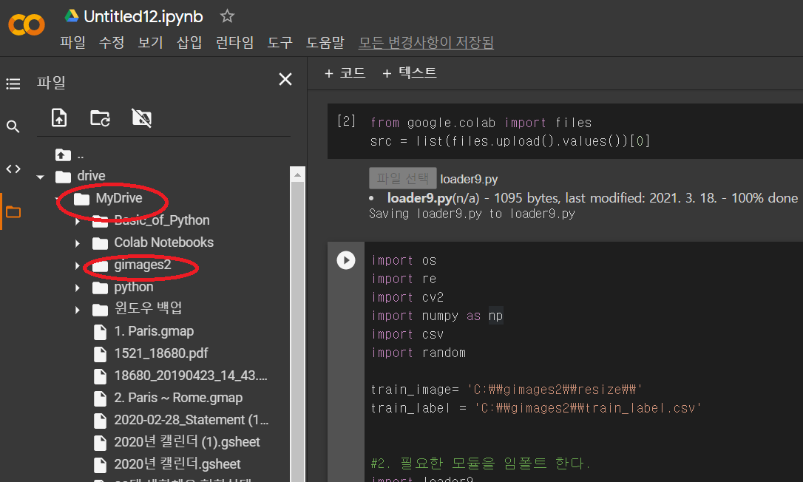
Task: Click the 모든 변경사항이 저장됨 link
Action: tap(426, 43)
